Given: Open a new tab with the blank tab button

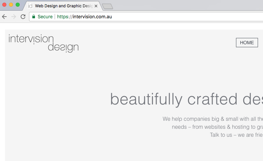Looking at the screenshot, I should [x=108, y=6].
